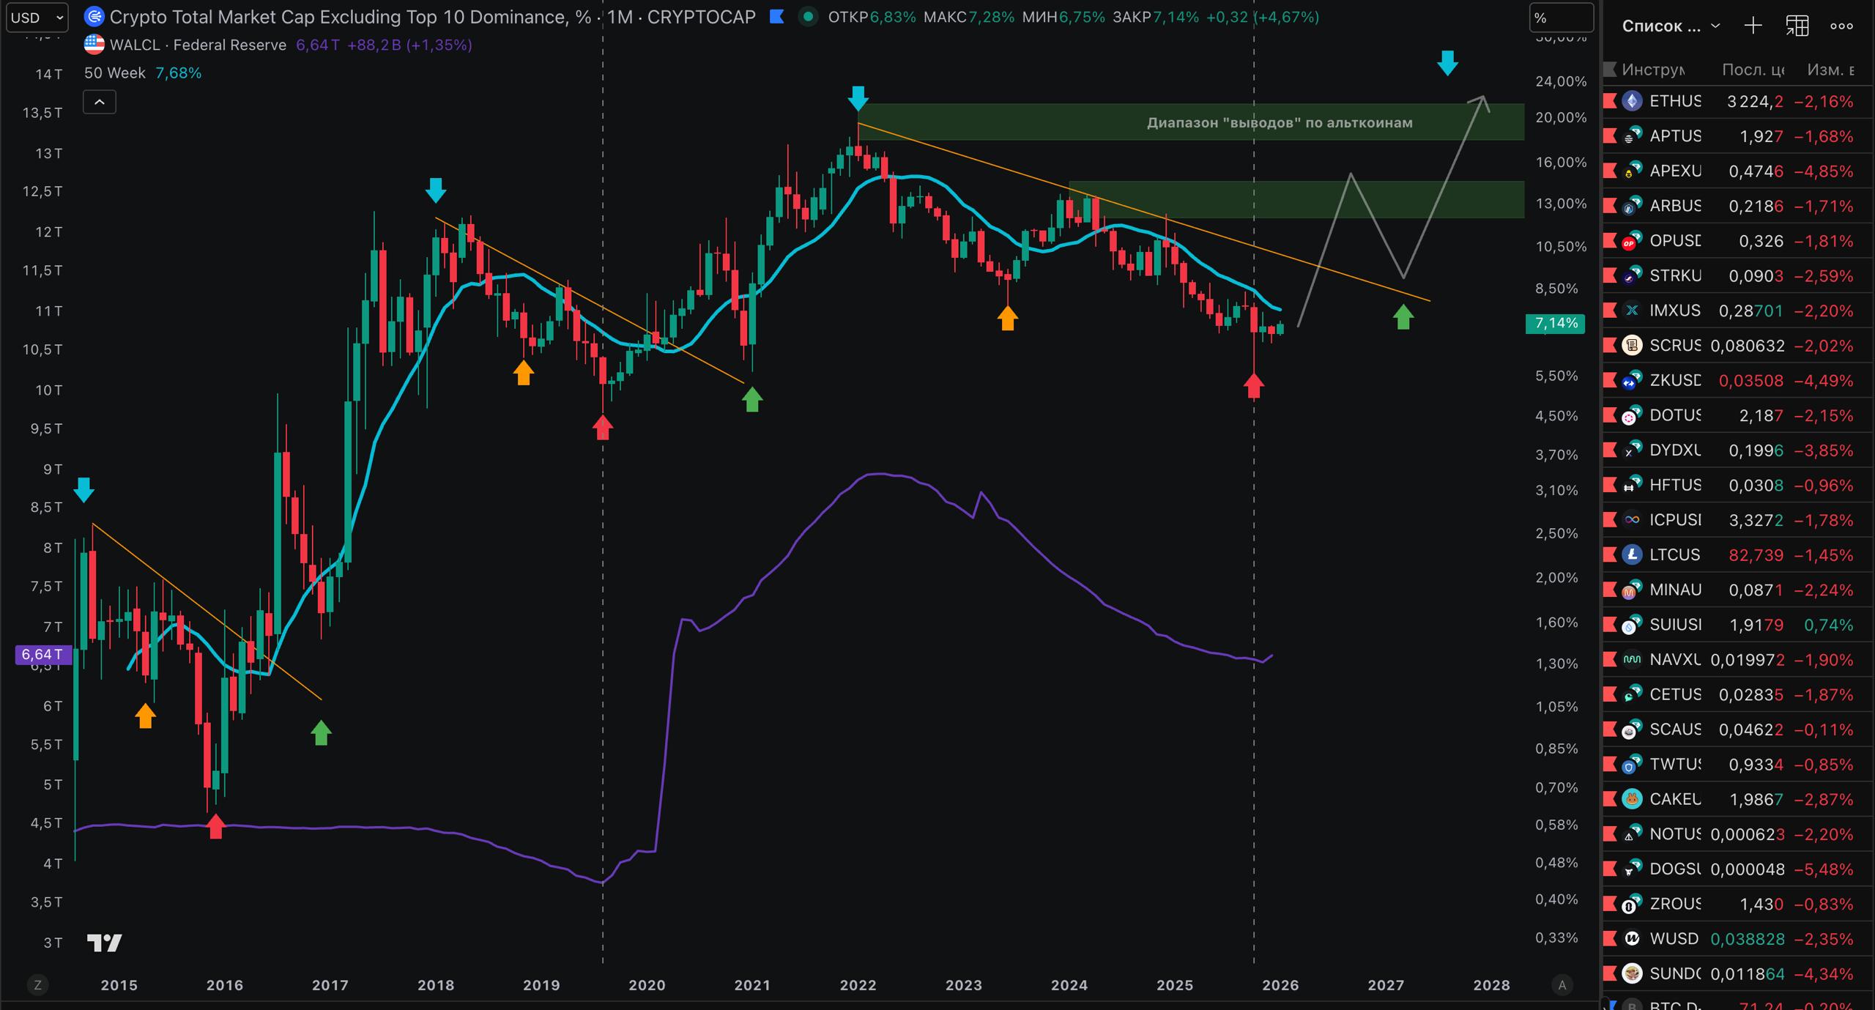Open advanced view table icon in watchlist

pyautogui.click(x=1797, y=26)
